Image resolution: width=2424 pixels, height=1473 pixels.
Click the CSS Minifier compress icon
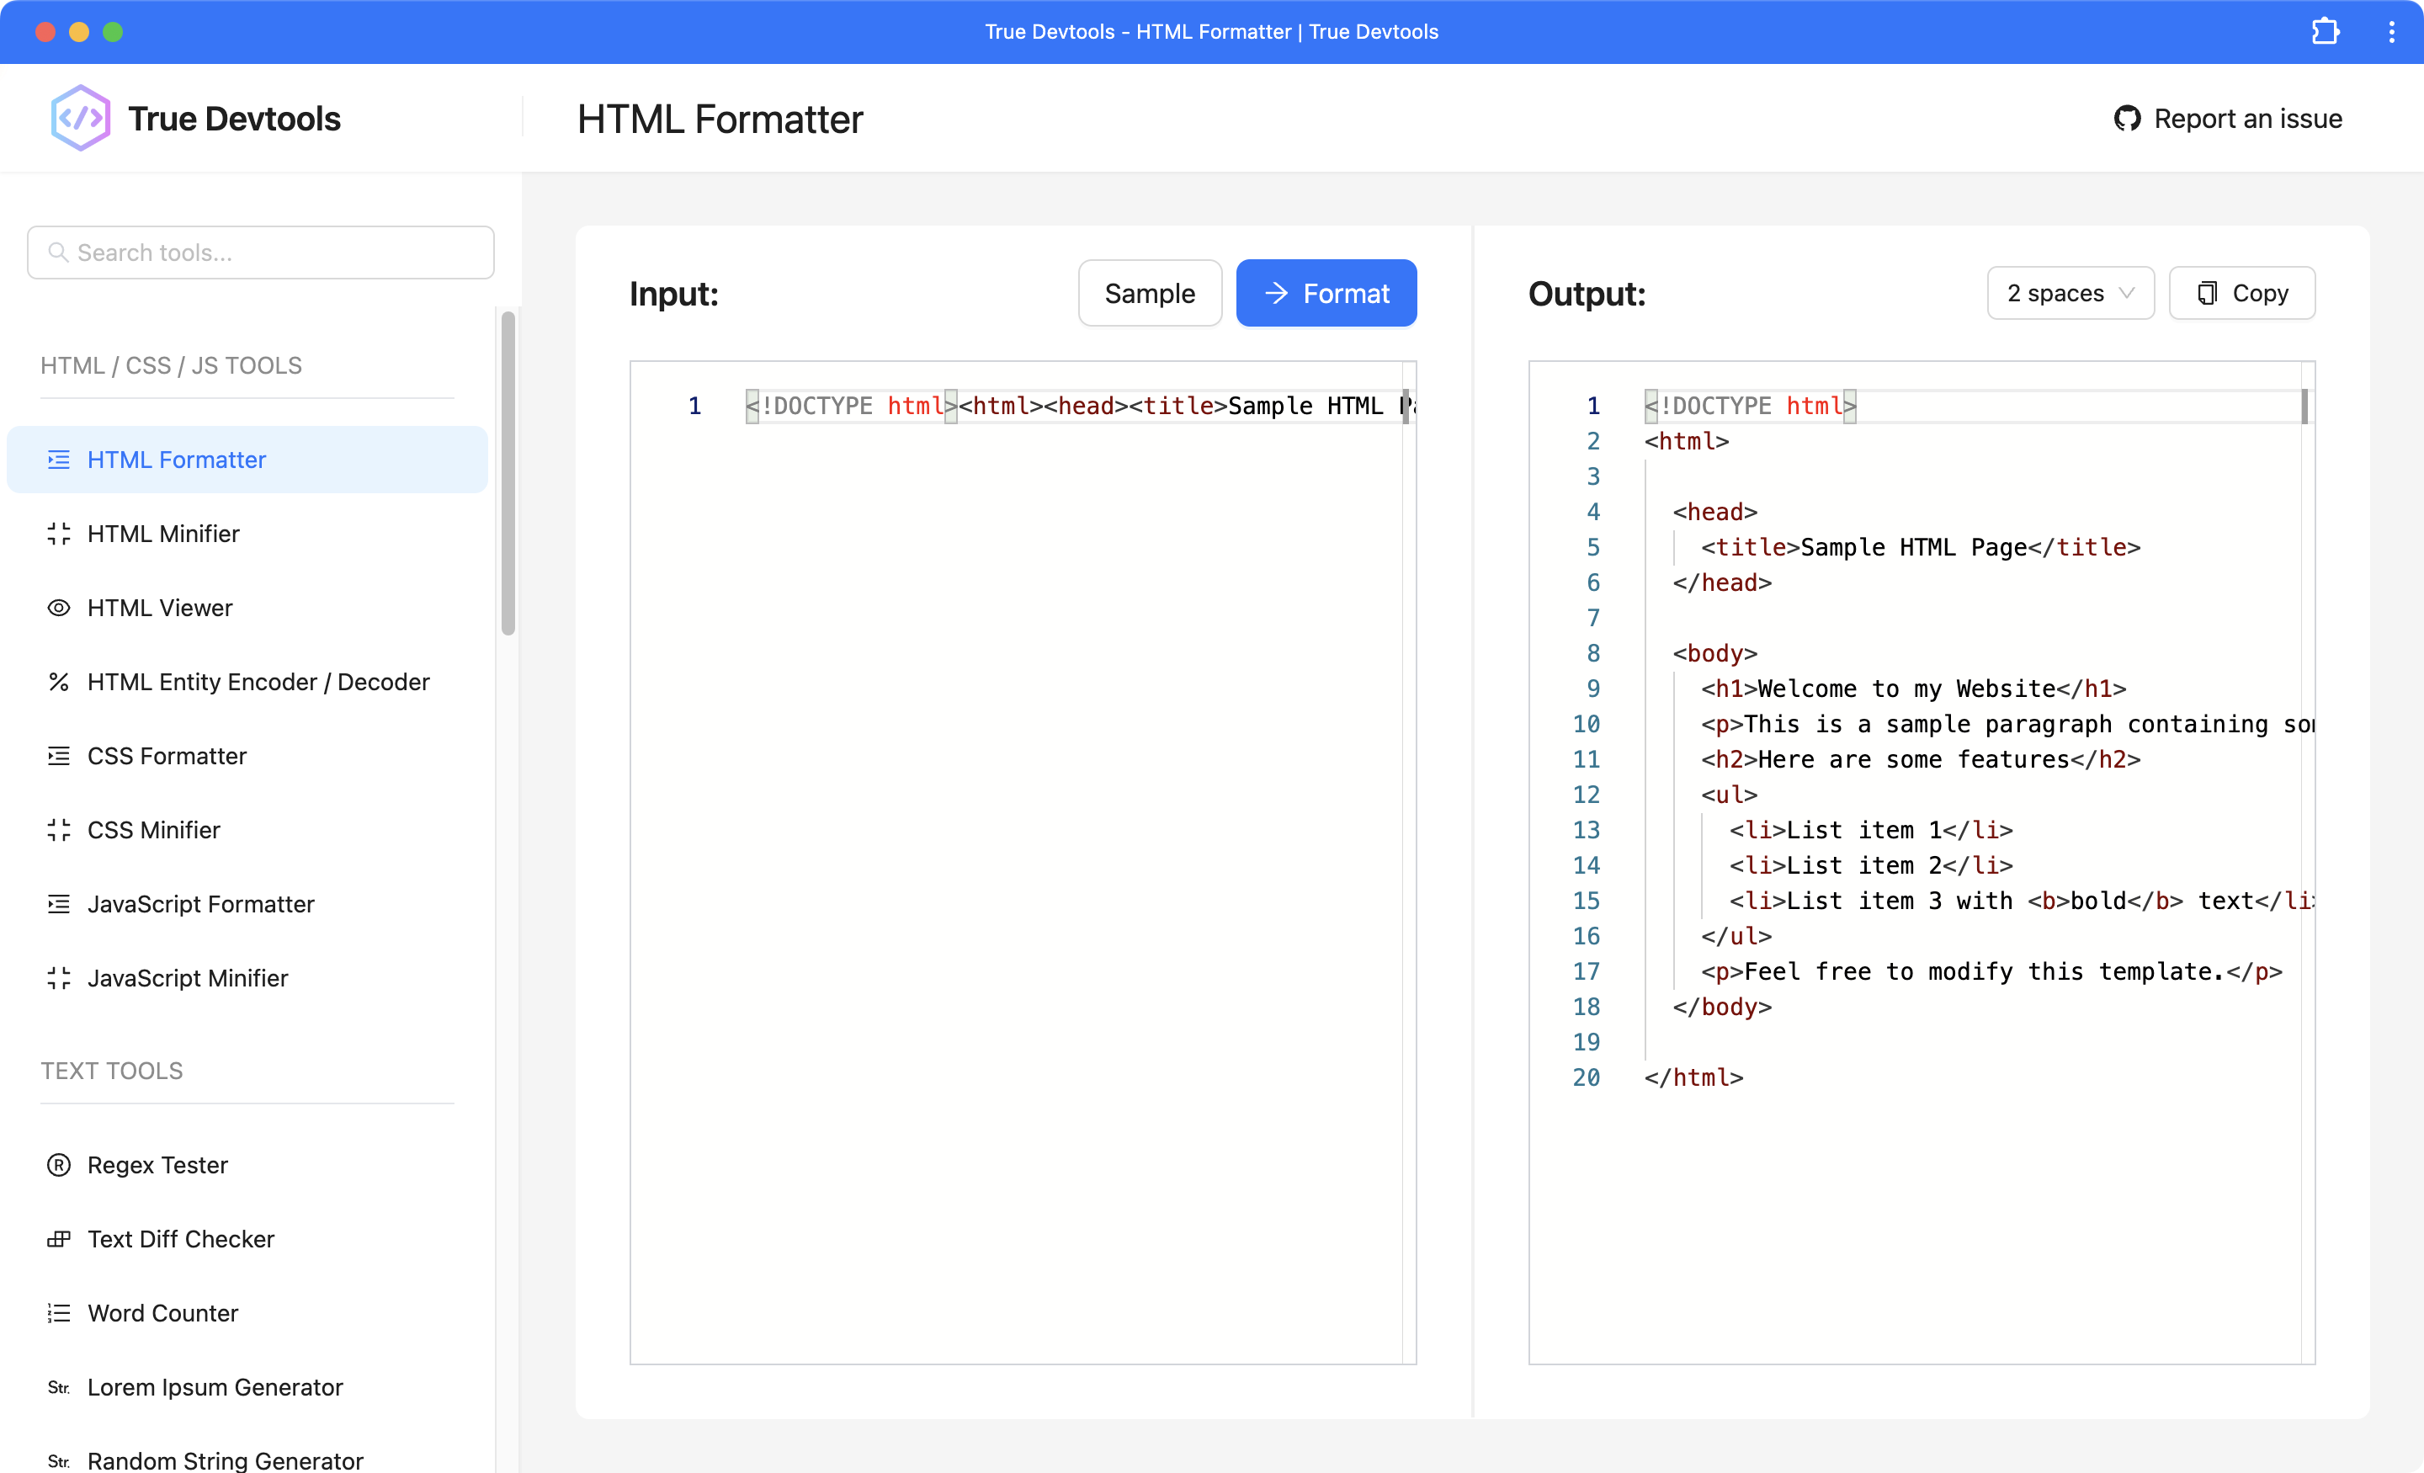pyautogui.click(x=59, y=829)
